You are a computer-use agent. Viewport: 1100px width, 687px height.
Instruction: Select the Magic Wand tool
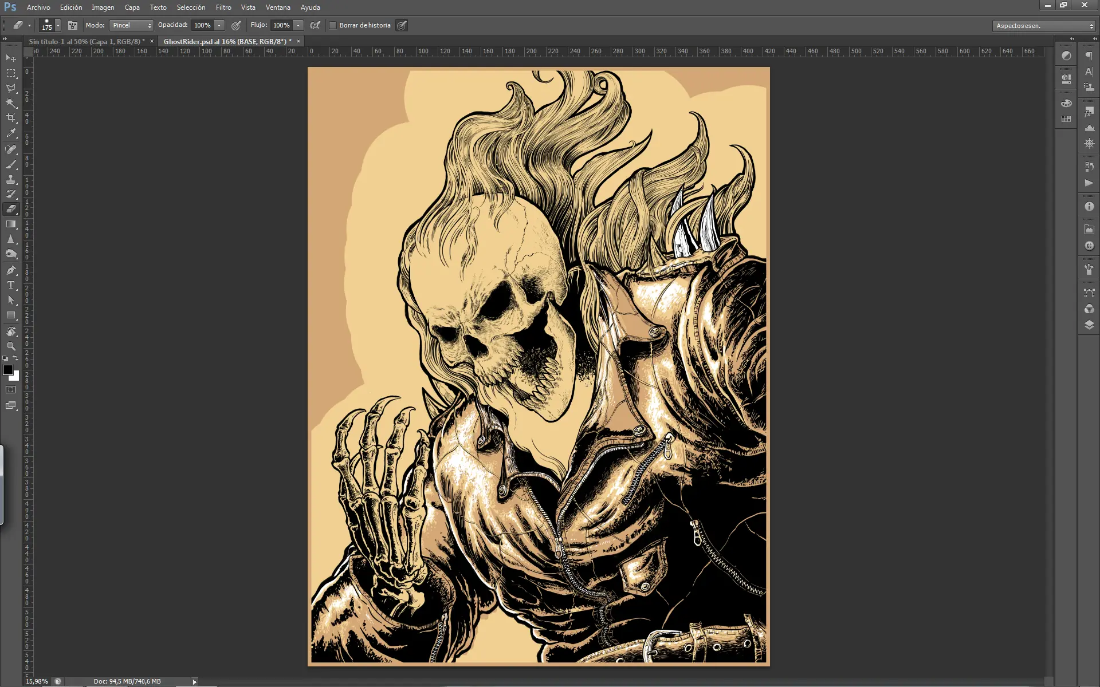11,103
